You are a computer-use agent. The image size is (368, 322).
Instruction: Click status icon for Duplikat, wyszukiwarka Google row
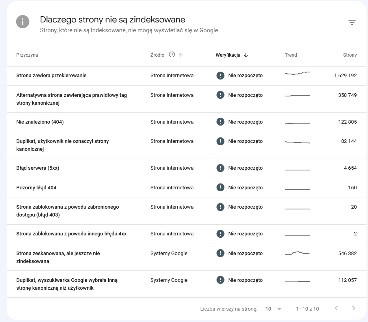(220, 280)
